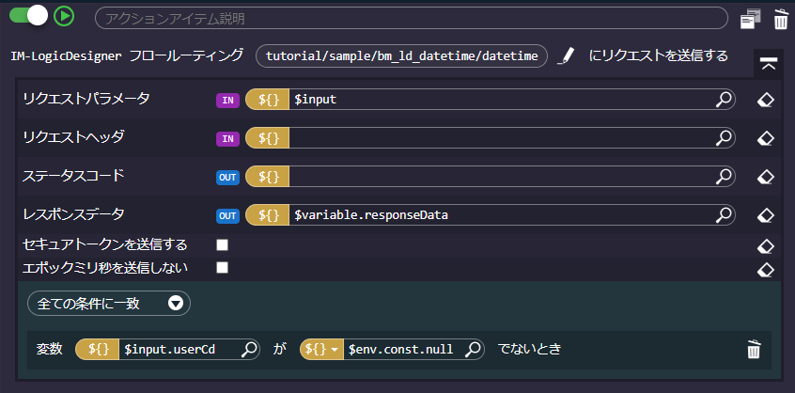The height and width of the screenshot is (393, 795).
Task: Open the 全ての条件に一致 dropdown
Action: point(109,304)
